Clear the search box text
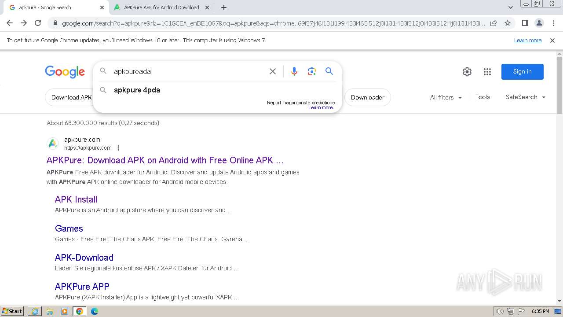The width and height of the screenshot is (563, 317). coord(273,71)
